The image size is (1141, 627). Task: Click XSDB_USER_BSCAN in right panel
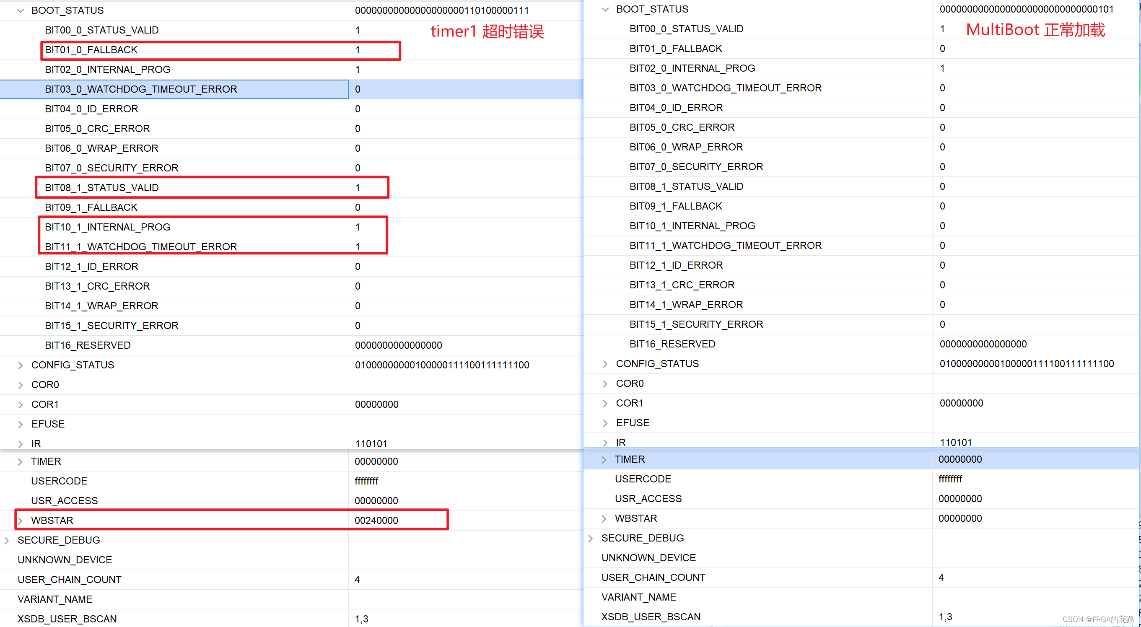click(651, 617)
